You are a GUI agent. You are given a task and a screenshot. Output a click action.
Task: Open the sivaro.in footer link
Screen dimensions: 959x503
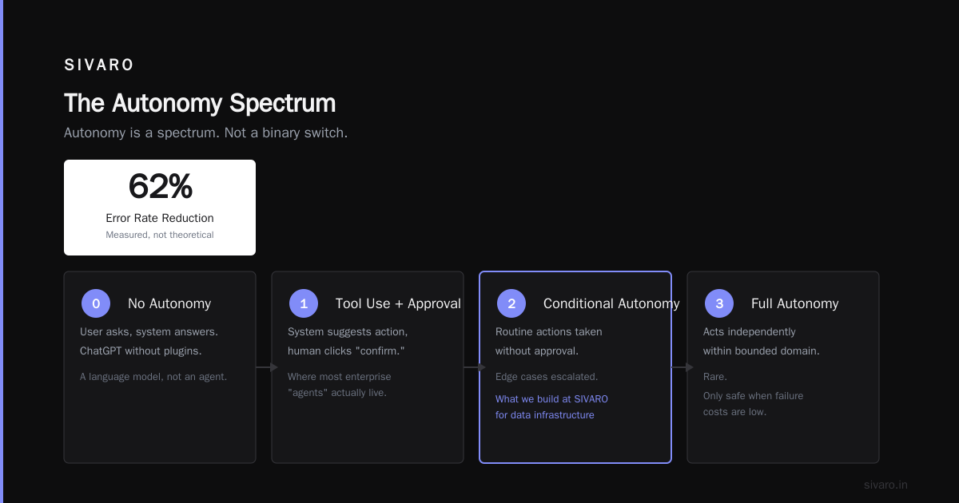885,485
